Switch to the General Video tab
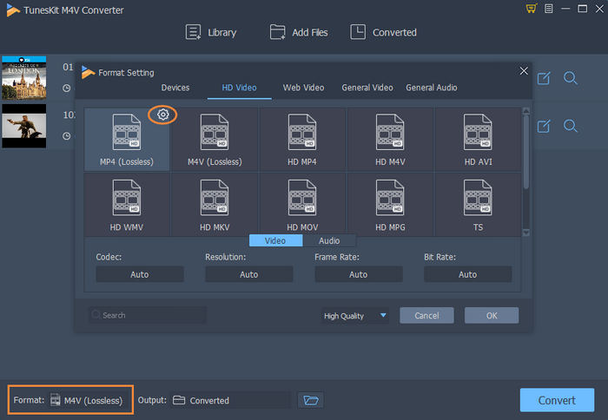Image resolution: width=608 pixels, height=420 pixels. 367,88
